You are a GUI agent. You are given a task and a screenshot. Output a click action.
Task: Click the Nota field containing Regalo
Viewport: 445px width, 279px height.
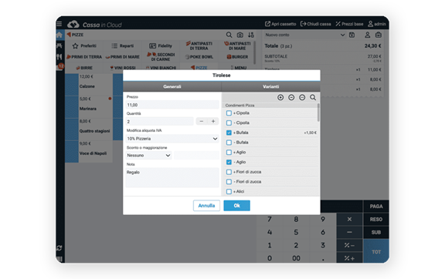172,177
